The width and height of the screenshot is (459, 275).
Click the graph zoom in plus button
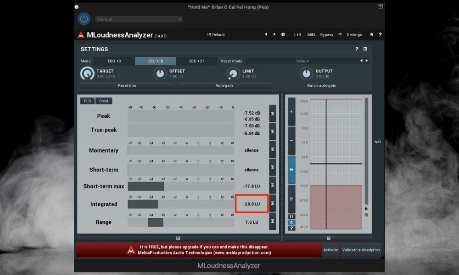[291, 111]
